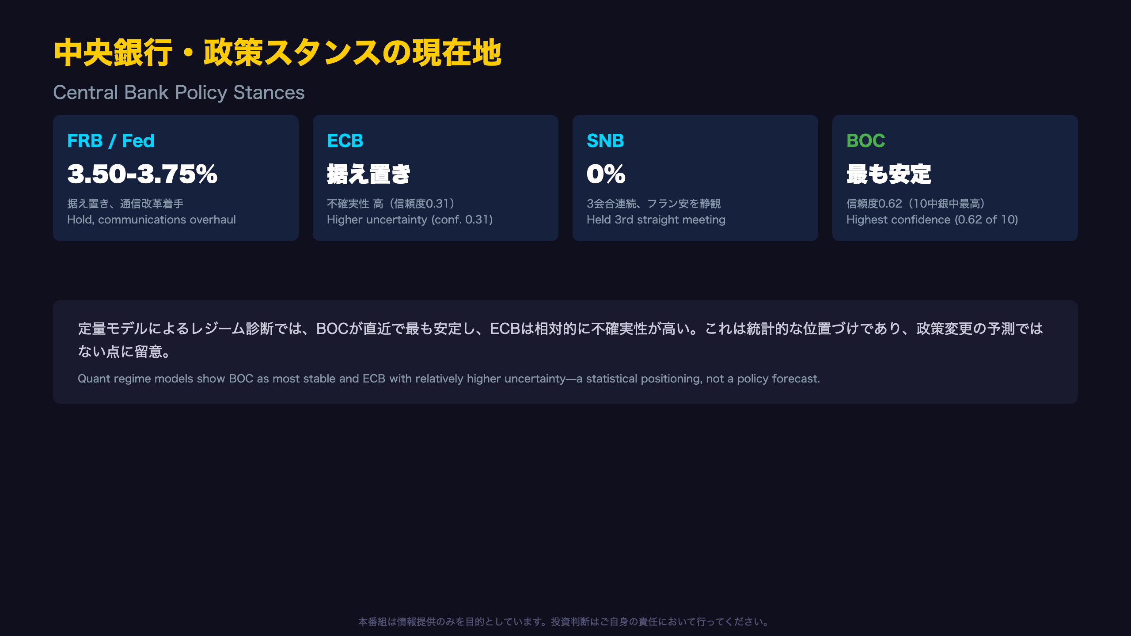Click the subtitle Central Bank Policy Stances
Image resolution: width=1131 pixels, height=636 pixels.
click(x=179, y=93)
